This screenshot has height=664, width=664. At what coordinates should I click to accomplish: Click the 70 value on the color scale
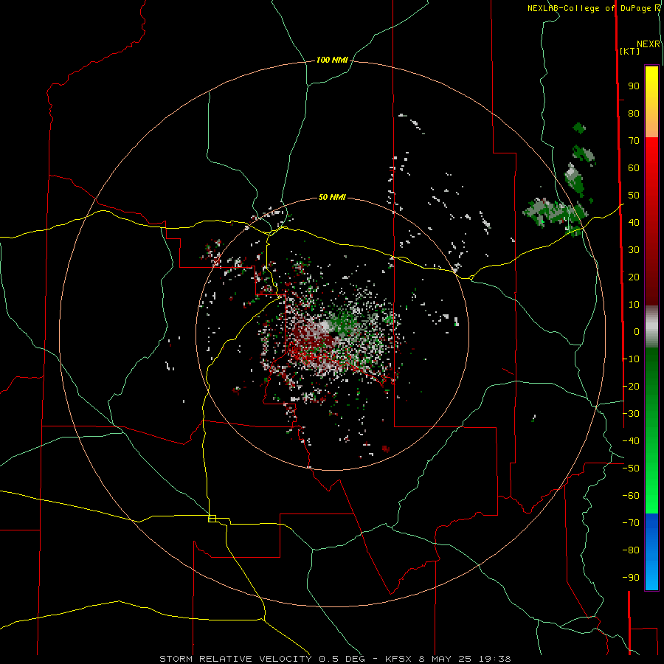634,141
